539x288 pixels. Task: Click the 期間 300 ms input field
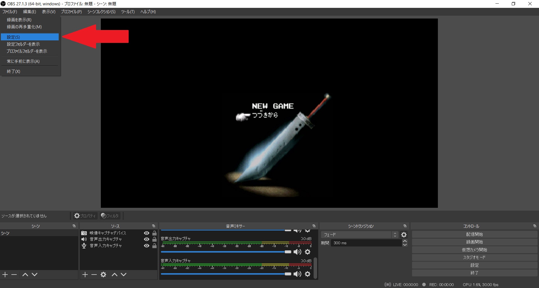pos(366,243)
